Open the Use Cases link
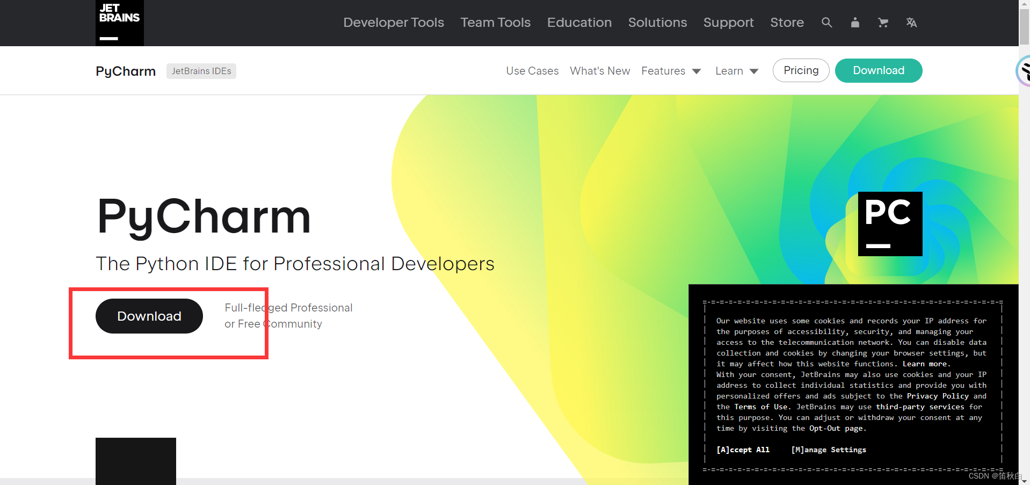This screenshot has height=485, width=1030. point(532,71)
